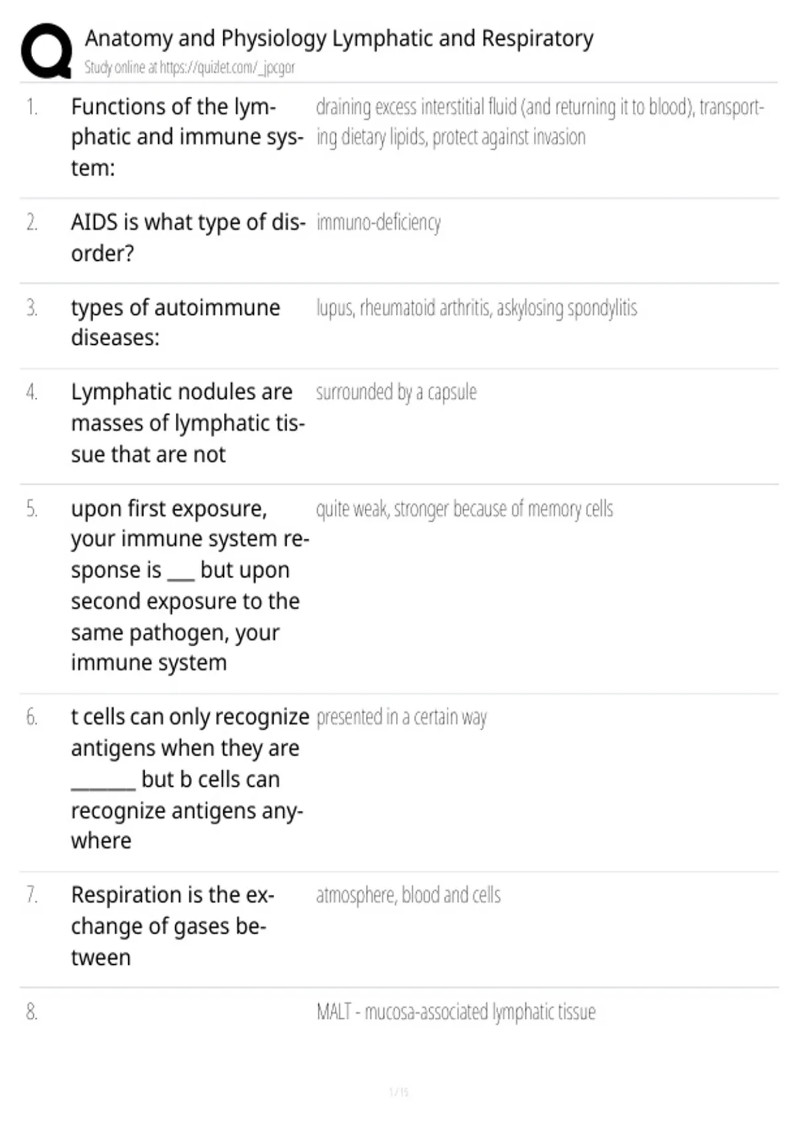Click the 'MALT - mucosa-associated lymphatic tissue' definition
The width and height of the screenshot is (797, 1129).
(x=456, y=1011)
